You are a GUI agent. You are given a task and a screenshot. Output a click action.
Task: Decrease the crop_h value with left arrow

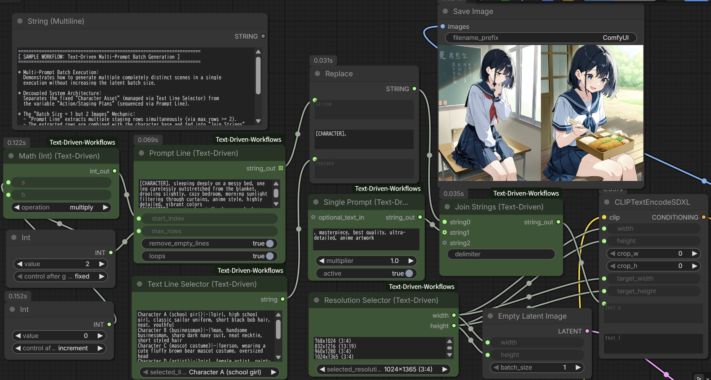(613, 266)
